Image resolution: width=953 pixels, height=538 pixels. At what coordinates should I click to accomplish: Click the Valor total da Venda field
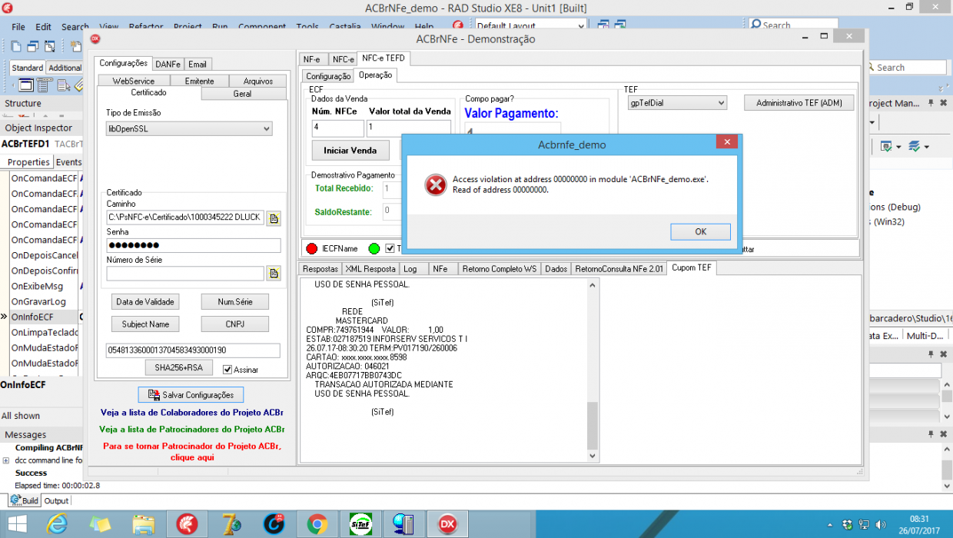409,128
